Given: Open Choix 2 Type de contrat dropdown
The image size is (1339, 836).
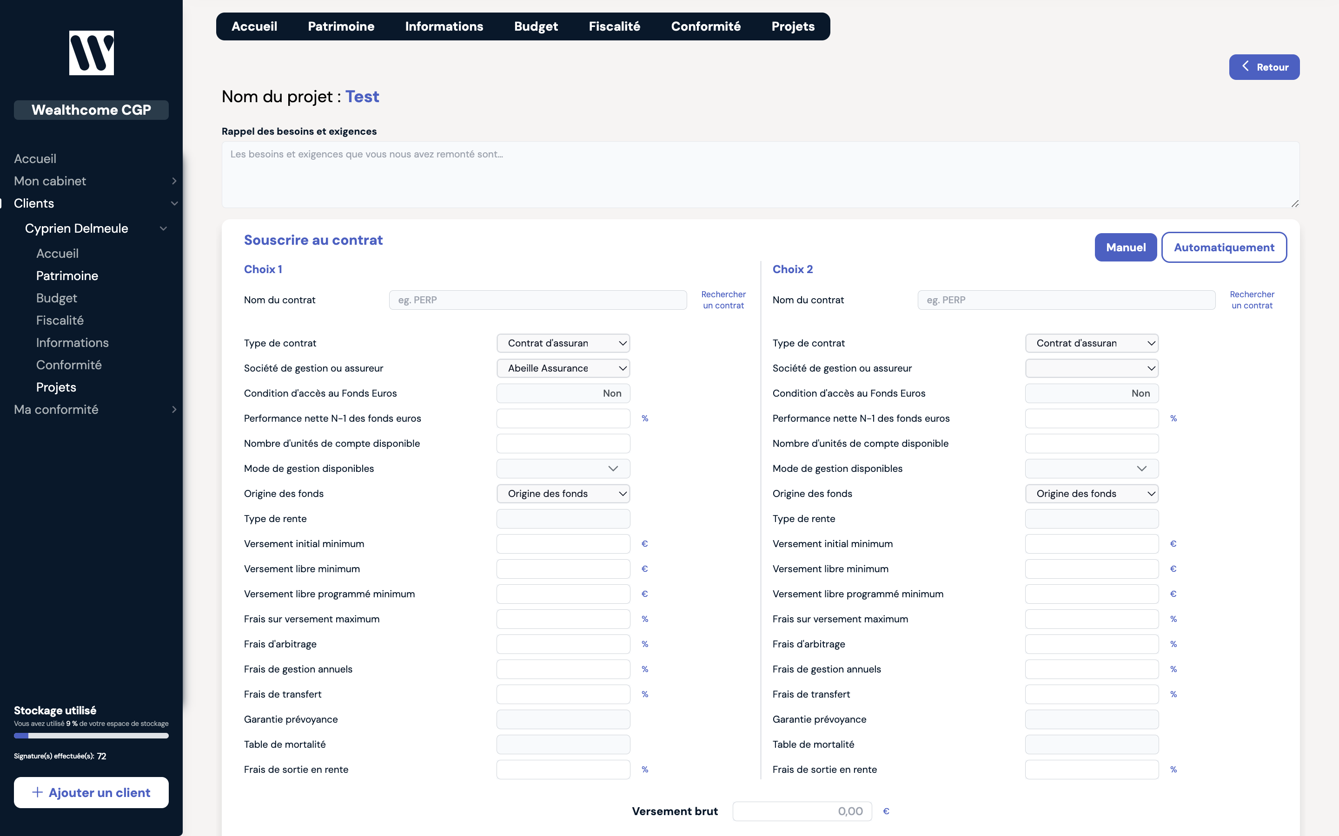Looking at the screenshot, I should click(1092, 343).
